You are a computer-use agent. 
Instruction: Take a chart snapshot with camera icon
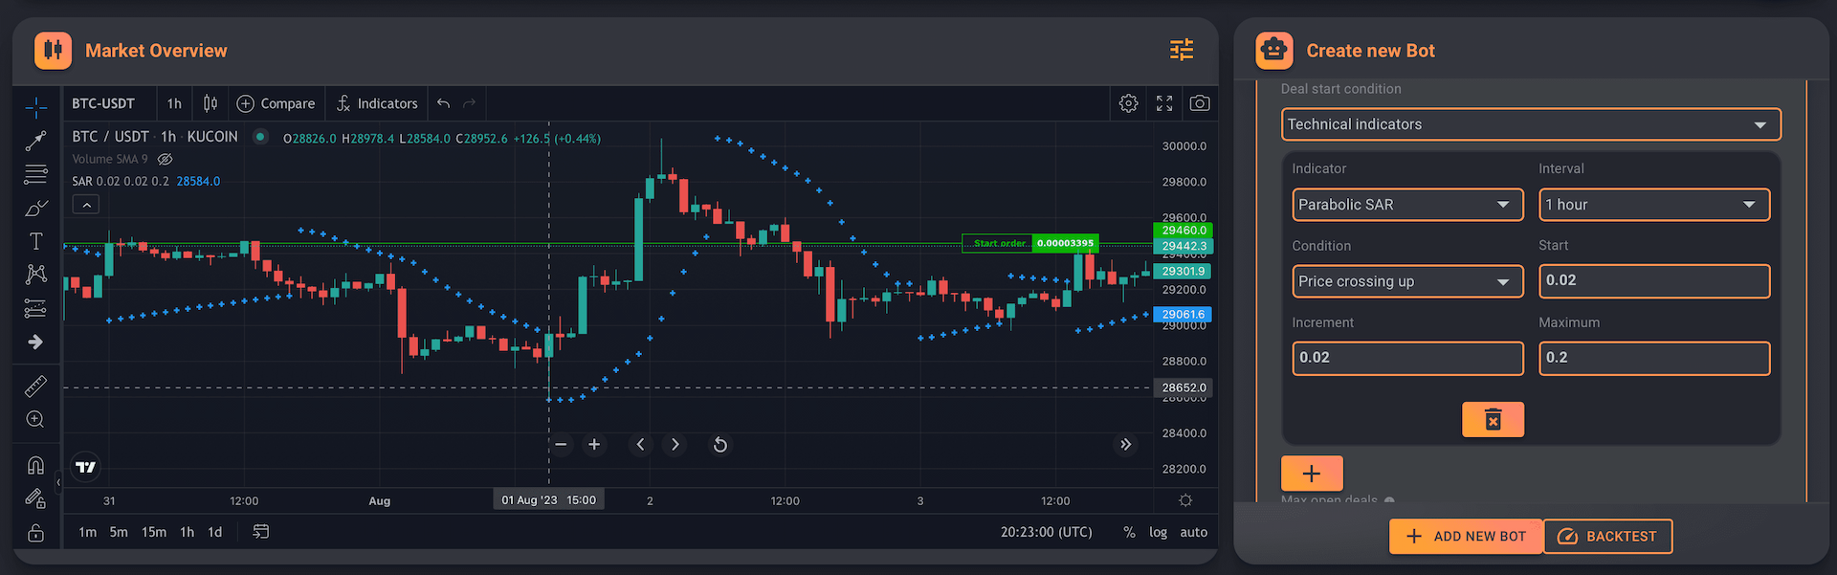pos(1199,103)
